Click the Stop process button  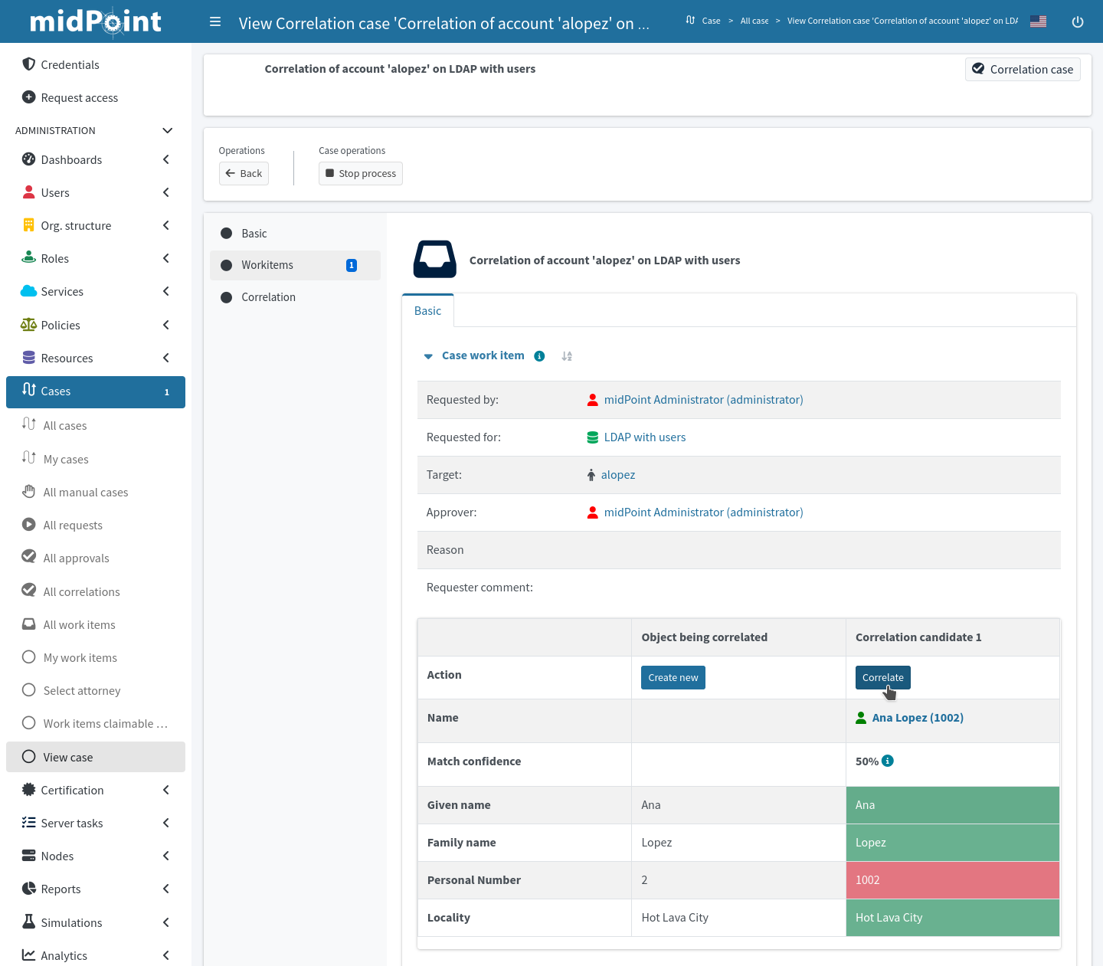360,173
